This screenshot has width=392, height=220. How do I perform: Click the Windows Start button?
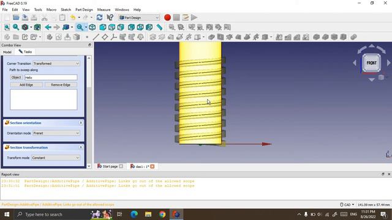pos(7,215)
